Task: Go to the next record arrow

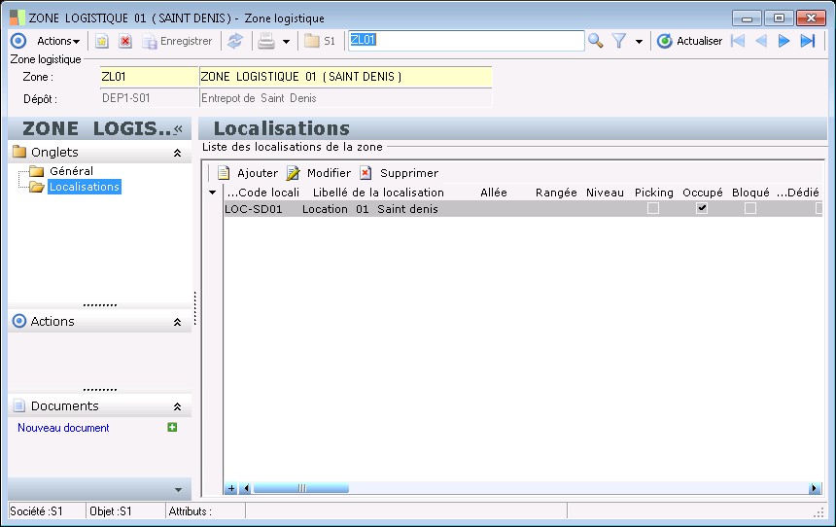Action: pos(784,41)
